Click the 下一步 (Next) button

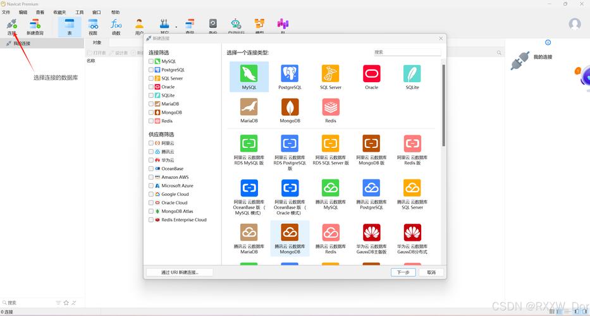(403, 272)
